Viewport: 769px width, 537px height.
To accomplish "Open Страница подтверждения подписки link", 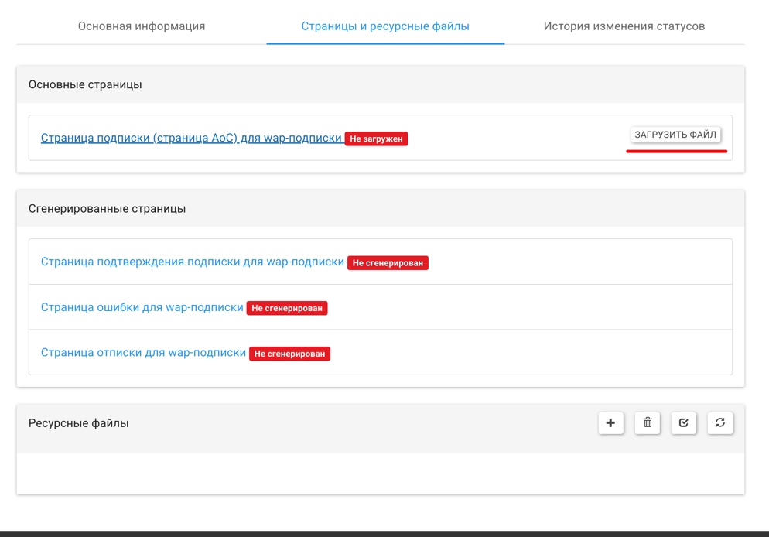I will click(193, 262).
